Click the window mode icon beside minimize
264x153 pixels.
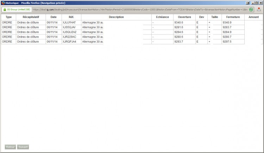click(x=248, y=3)
